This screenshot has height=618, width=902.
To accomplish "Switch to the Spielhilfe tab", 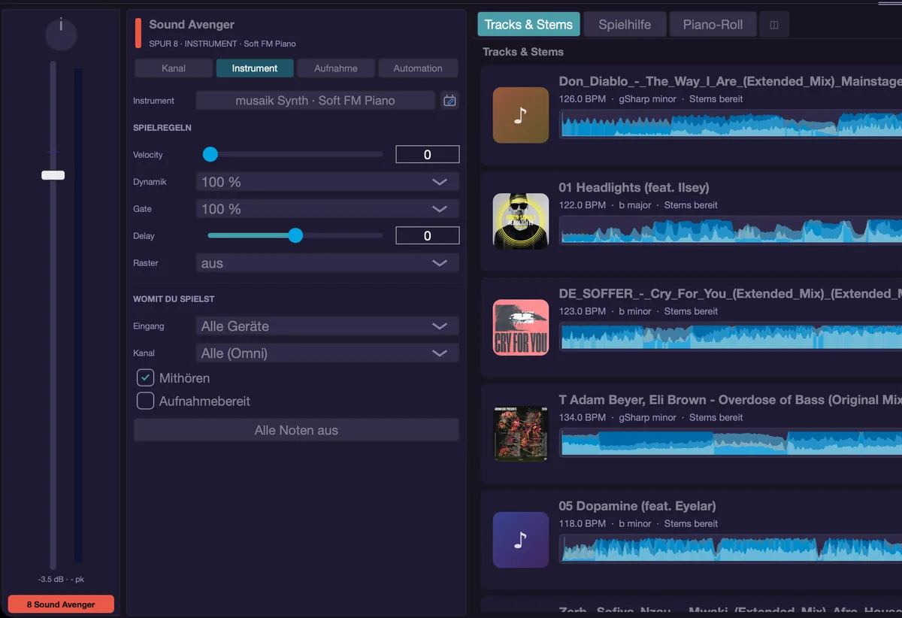I will [x=625, y=25].
